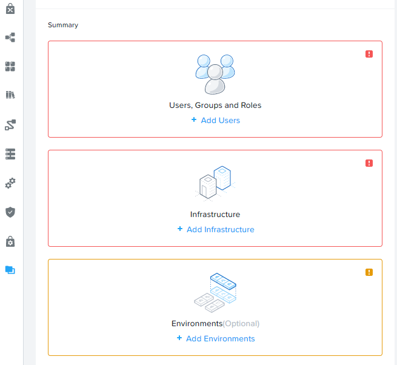Click the Users, Groups and Roles illustration
Viewport: 397px width, 365px height.
coord(215,75)
